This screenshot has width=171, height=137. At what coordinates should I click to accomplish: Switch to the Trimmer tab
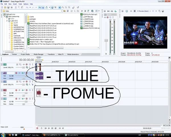click(14, 54)
